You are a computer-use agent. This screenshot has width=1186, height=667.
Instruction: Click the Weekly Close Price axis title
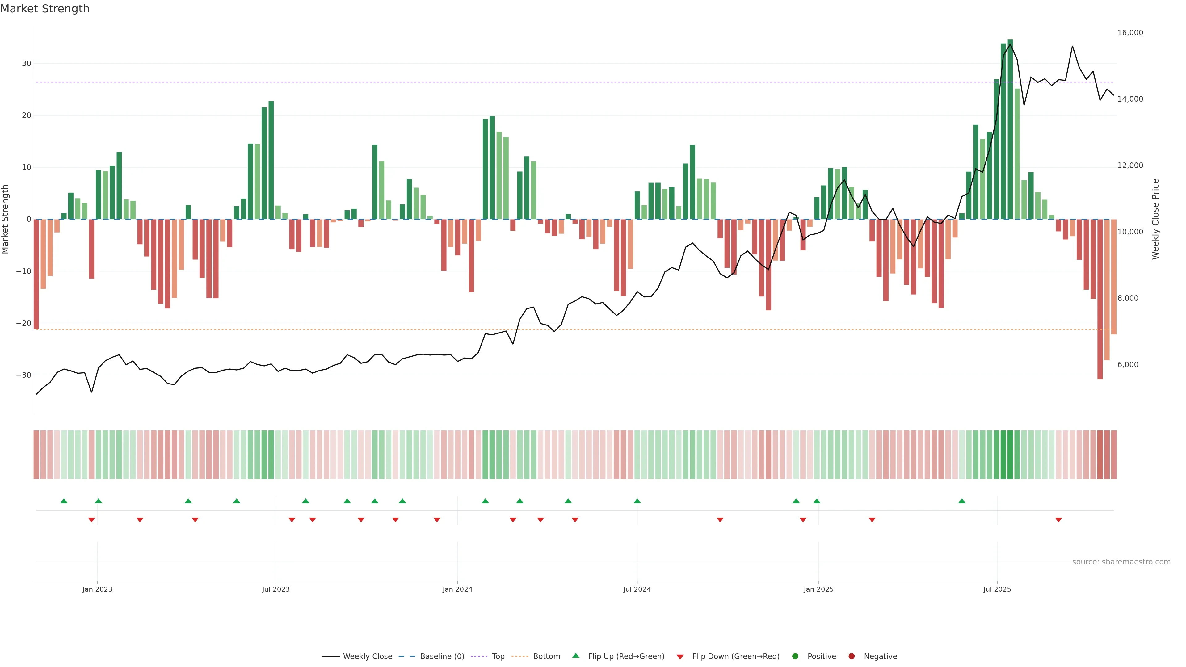(x=1156, y=219)
